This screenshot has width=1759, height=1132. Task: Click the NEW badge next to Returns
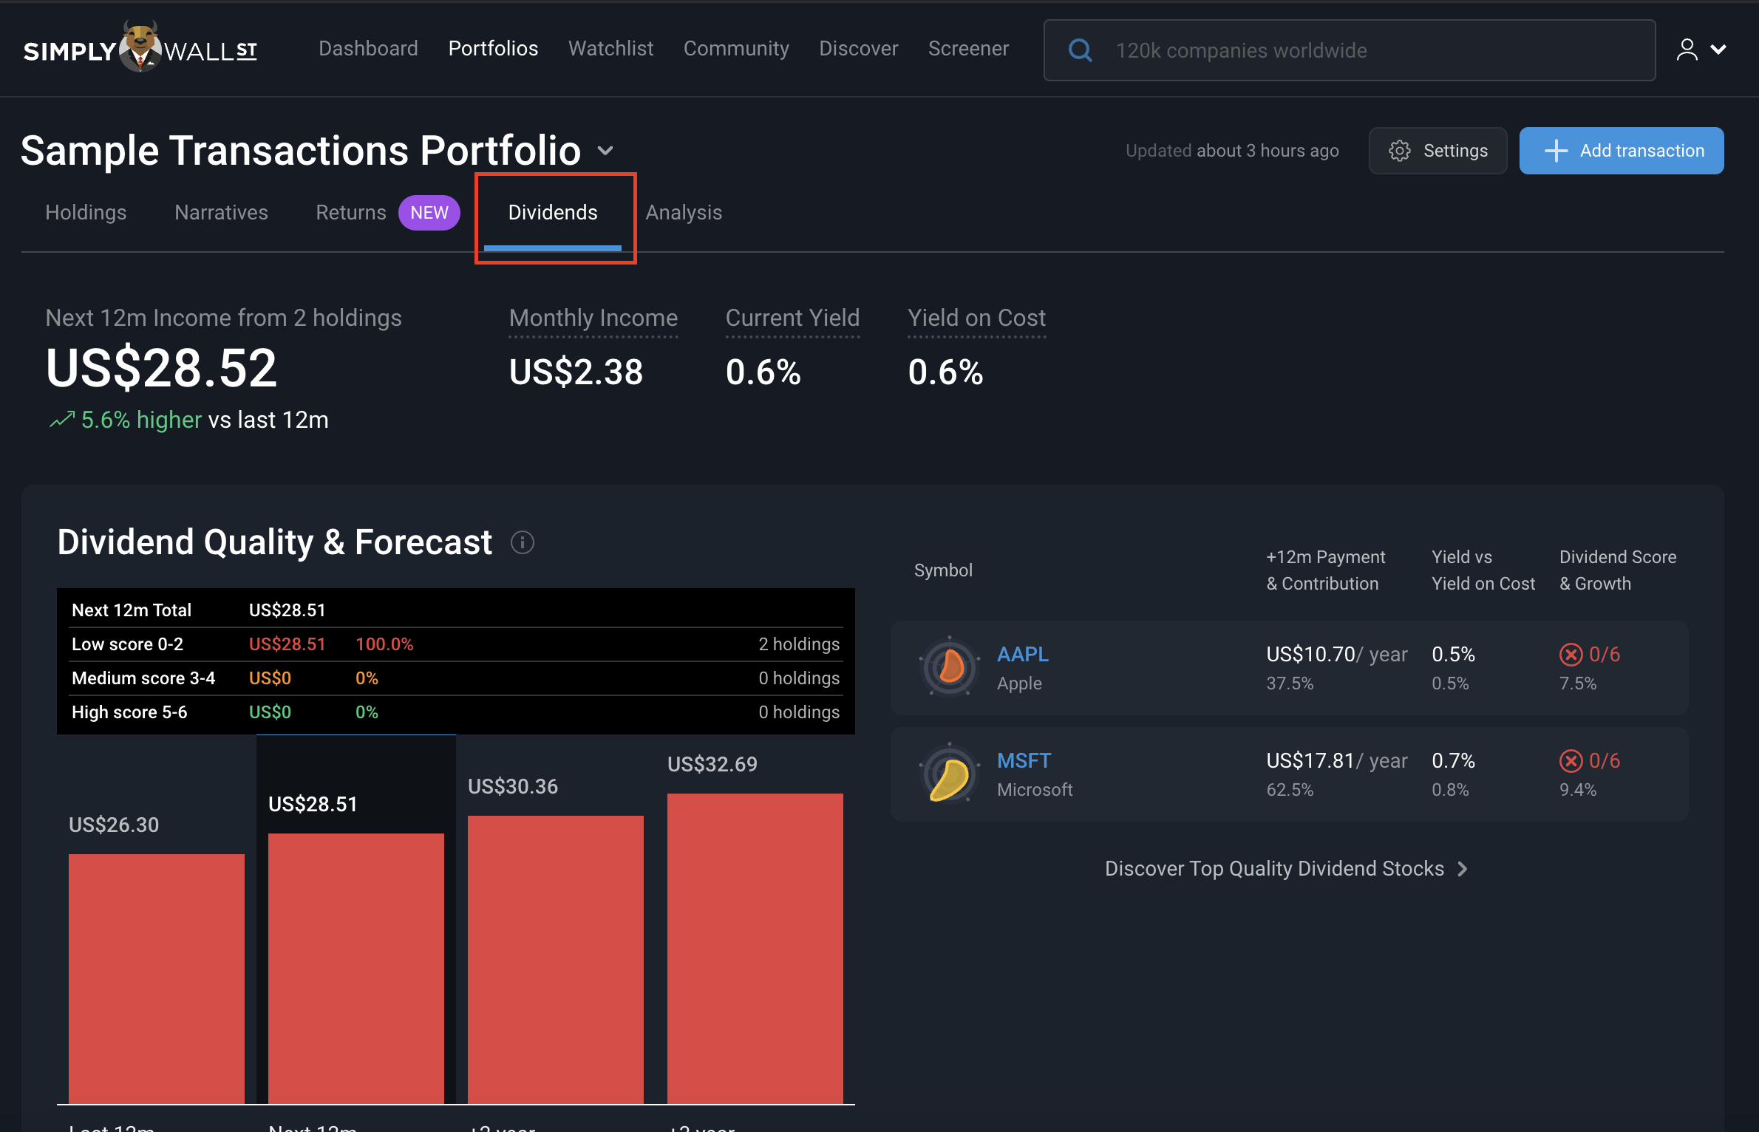click(429, 213)
